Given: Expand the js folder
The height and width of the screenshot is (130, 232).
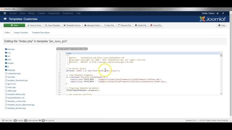Looking at the screenshot, I should tap(7, 66).
